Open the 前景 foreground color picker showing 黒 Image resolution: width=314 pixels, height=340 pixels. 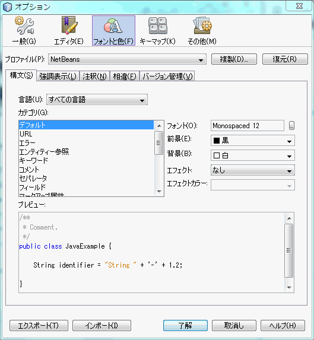[x=253, y=141]
